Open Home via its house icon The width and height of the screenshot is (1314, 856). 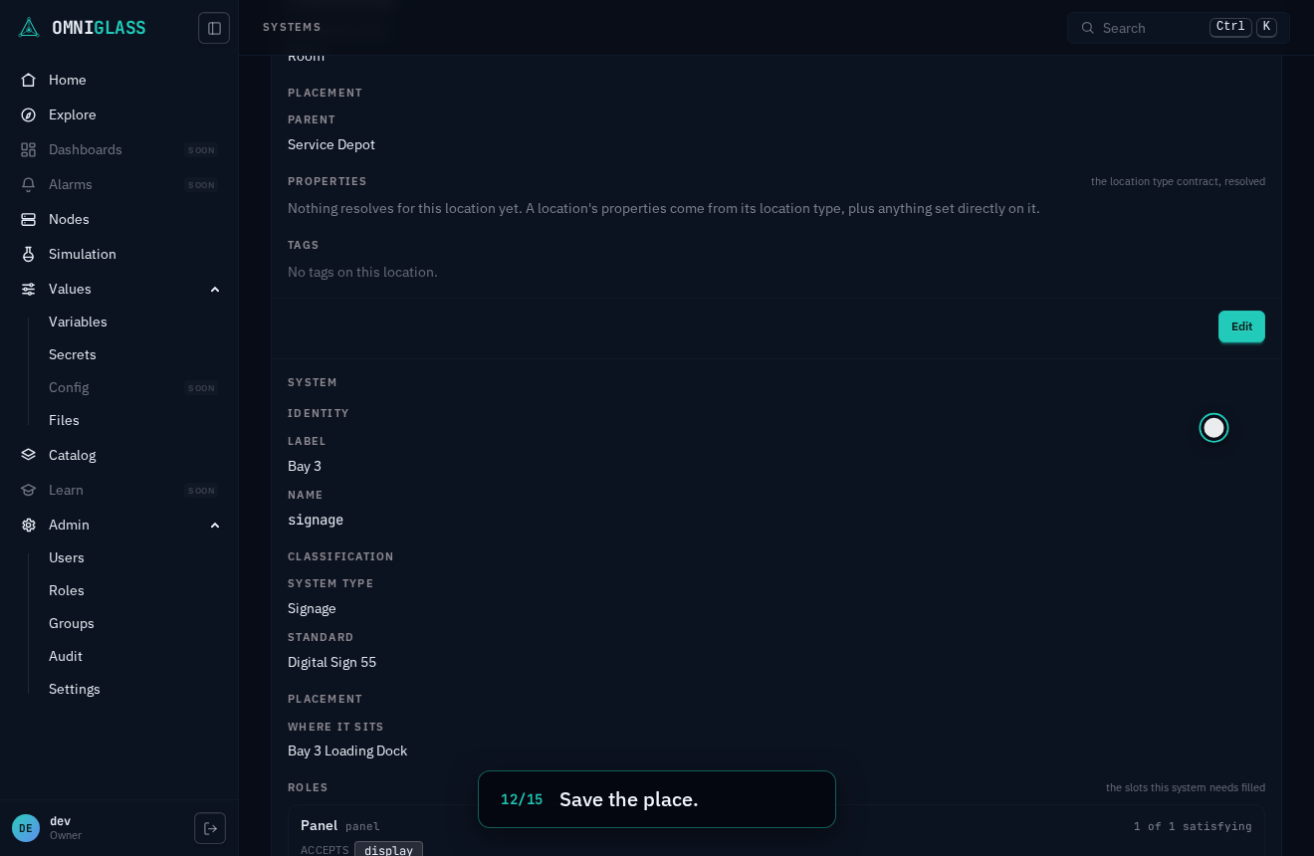29,80
